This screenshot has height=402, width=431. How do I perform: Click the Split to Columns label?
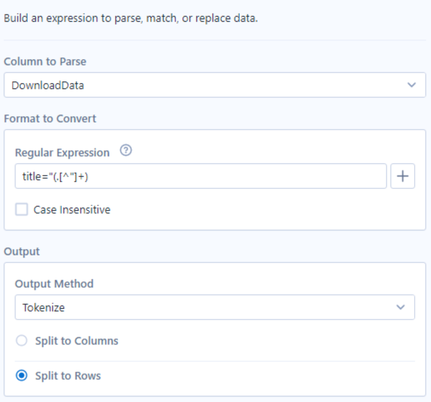pyautogui.click(x=76, y=341)
